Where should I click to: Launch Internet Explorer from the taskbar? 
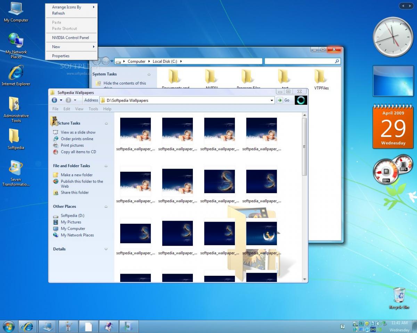[x=27, y=326]
